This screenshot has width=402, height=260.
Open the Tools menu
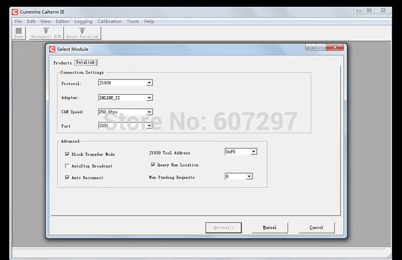click(133, 22)
